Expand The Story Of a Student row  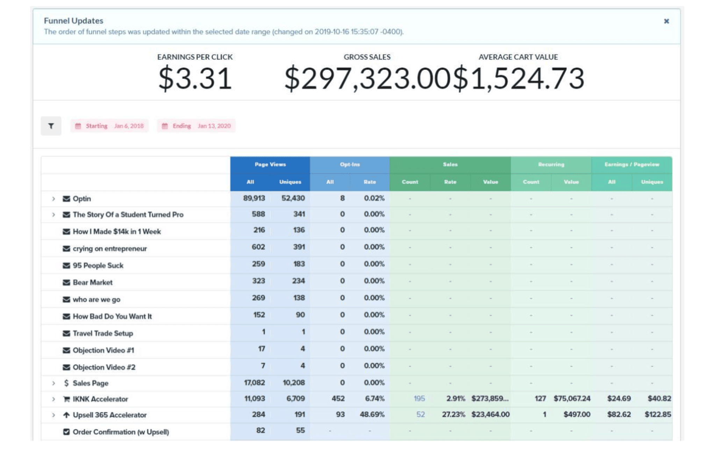pos(53,215)
